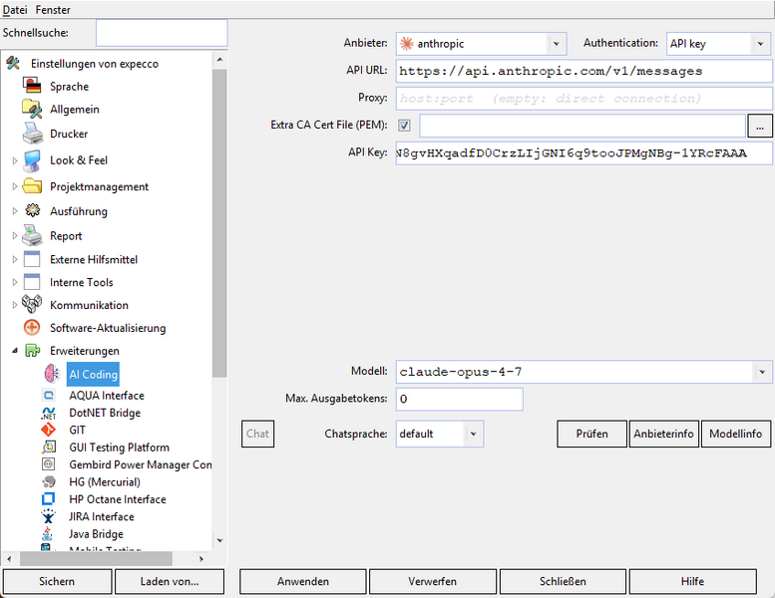The height and width of the screenshot is (598, 775).
Task: Click the Look & Feel monitor icon
Action: [x=32, y=160]
